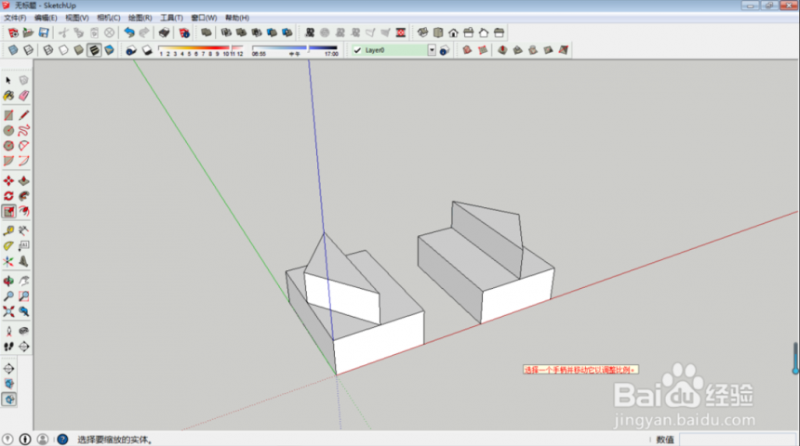Screen dimensions: 800x446
Task: Select the Pie drawing tool
Action: (x=8, y=161)
